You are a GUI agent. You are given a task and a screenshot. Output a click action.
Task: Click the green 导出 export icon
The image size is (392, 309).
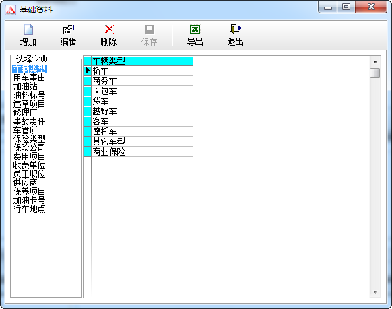coord(195,30)
